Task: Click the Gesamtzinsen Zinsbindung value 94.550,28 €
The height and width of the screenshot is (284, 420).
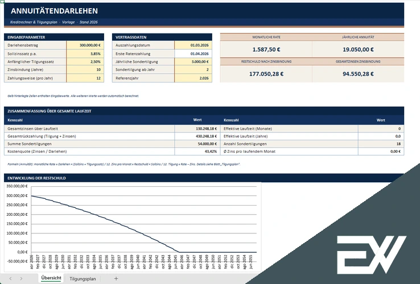Action: (x=358, y=74)
